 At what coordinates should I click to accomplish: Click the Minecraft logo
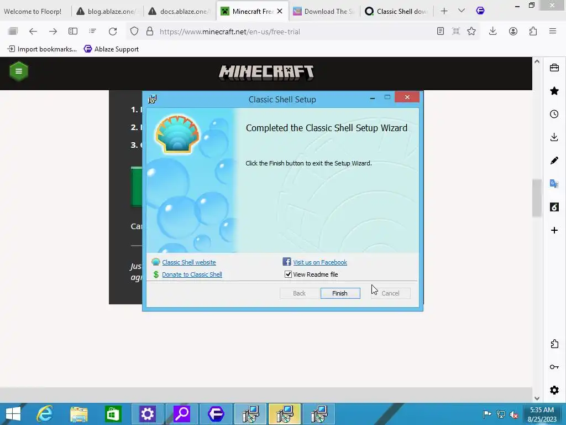pos(266,74)
